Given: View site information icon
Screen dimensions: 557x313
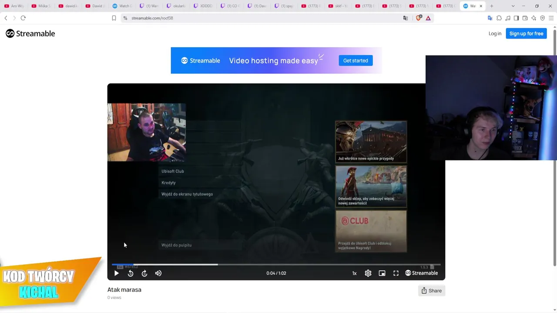Looking at the screenshot, I should tap(125, 18).
